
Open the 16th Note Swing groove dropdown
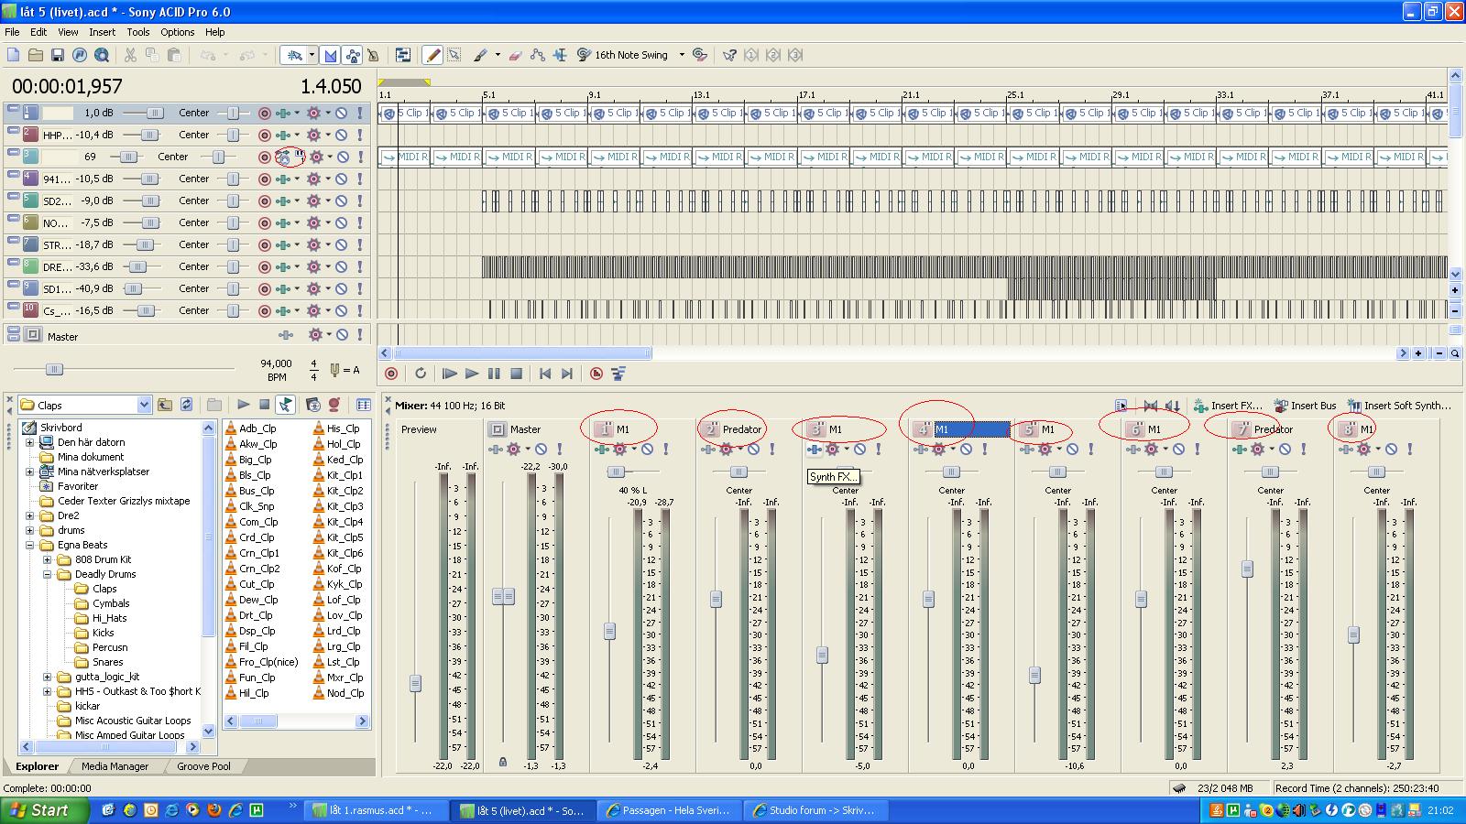(x=681, y=55)
